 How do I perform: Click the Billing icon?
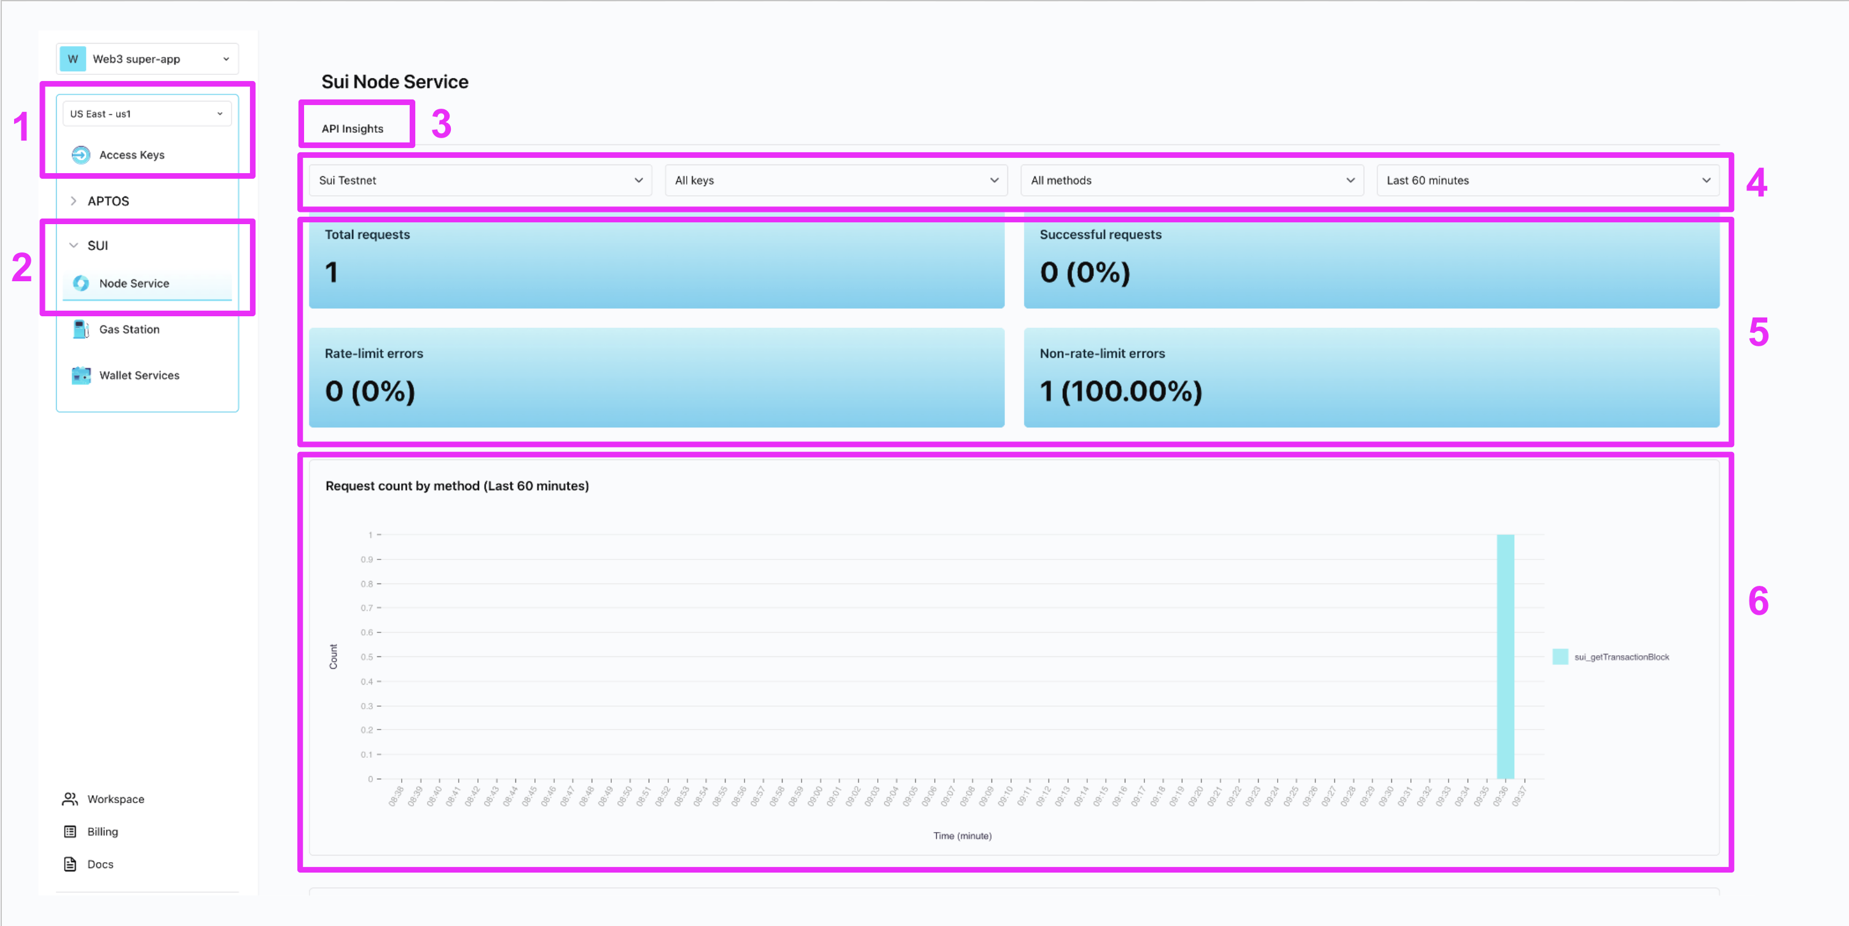pos(69,831)
